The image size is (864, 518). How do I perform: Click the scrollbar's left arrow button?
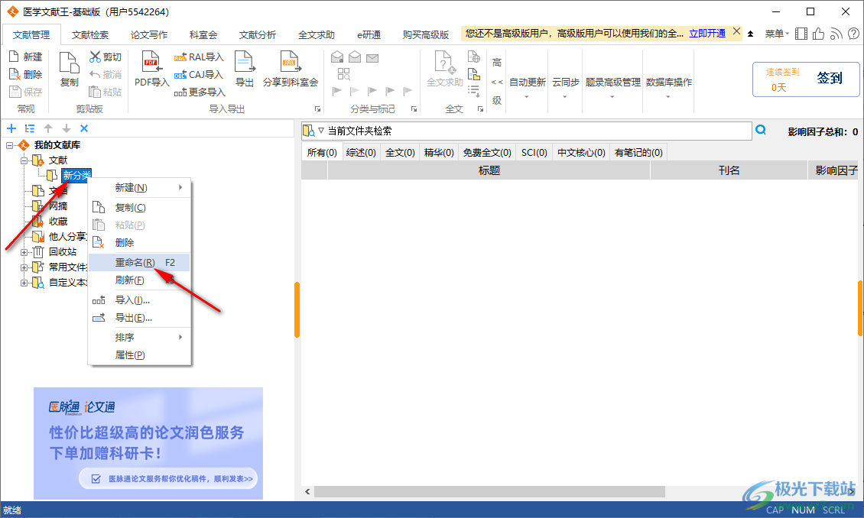point(307,491)
